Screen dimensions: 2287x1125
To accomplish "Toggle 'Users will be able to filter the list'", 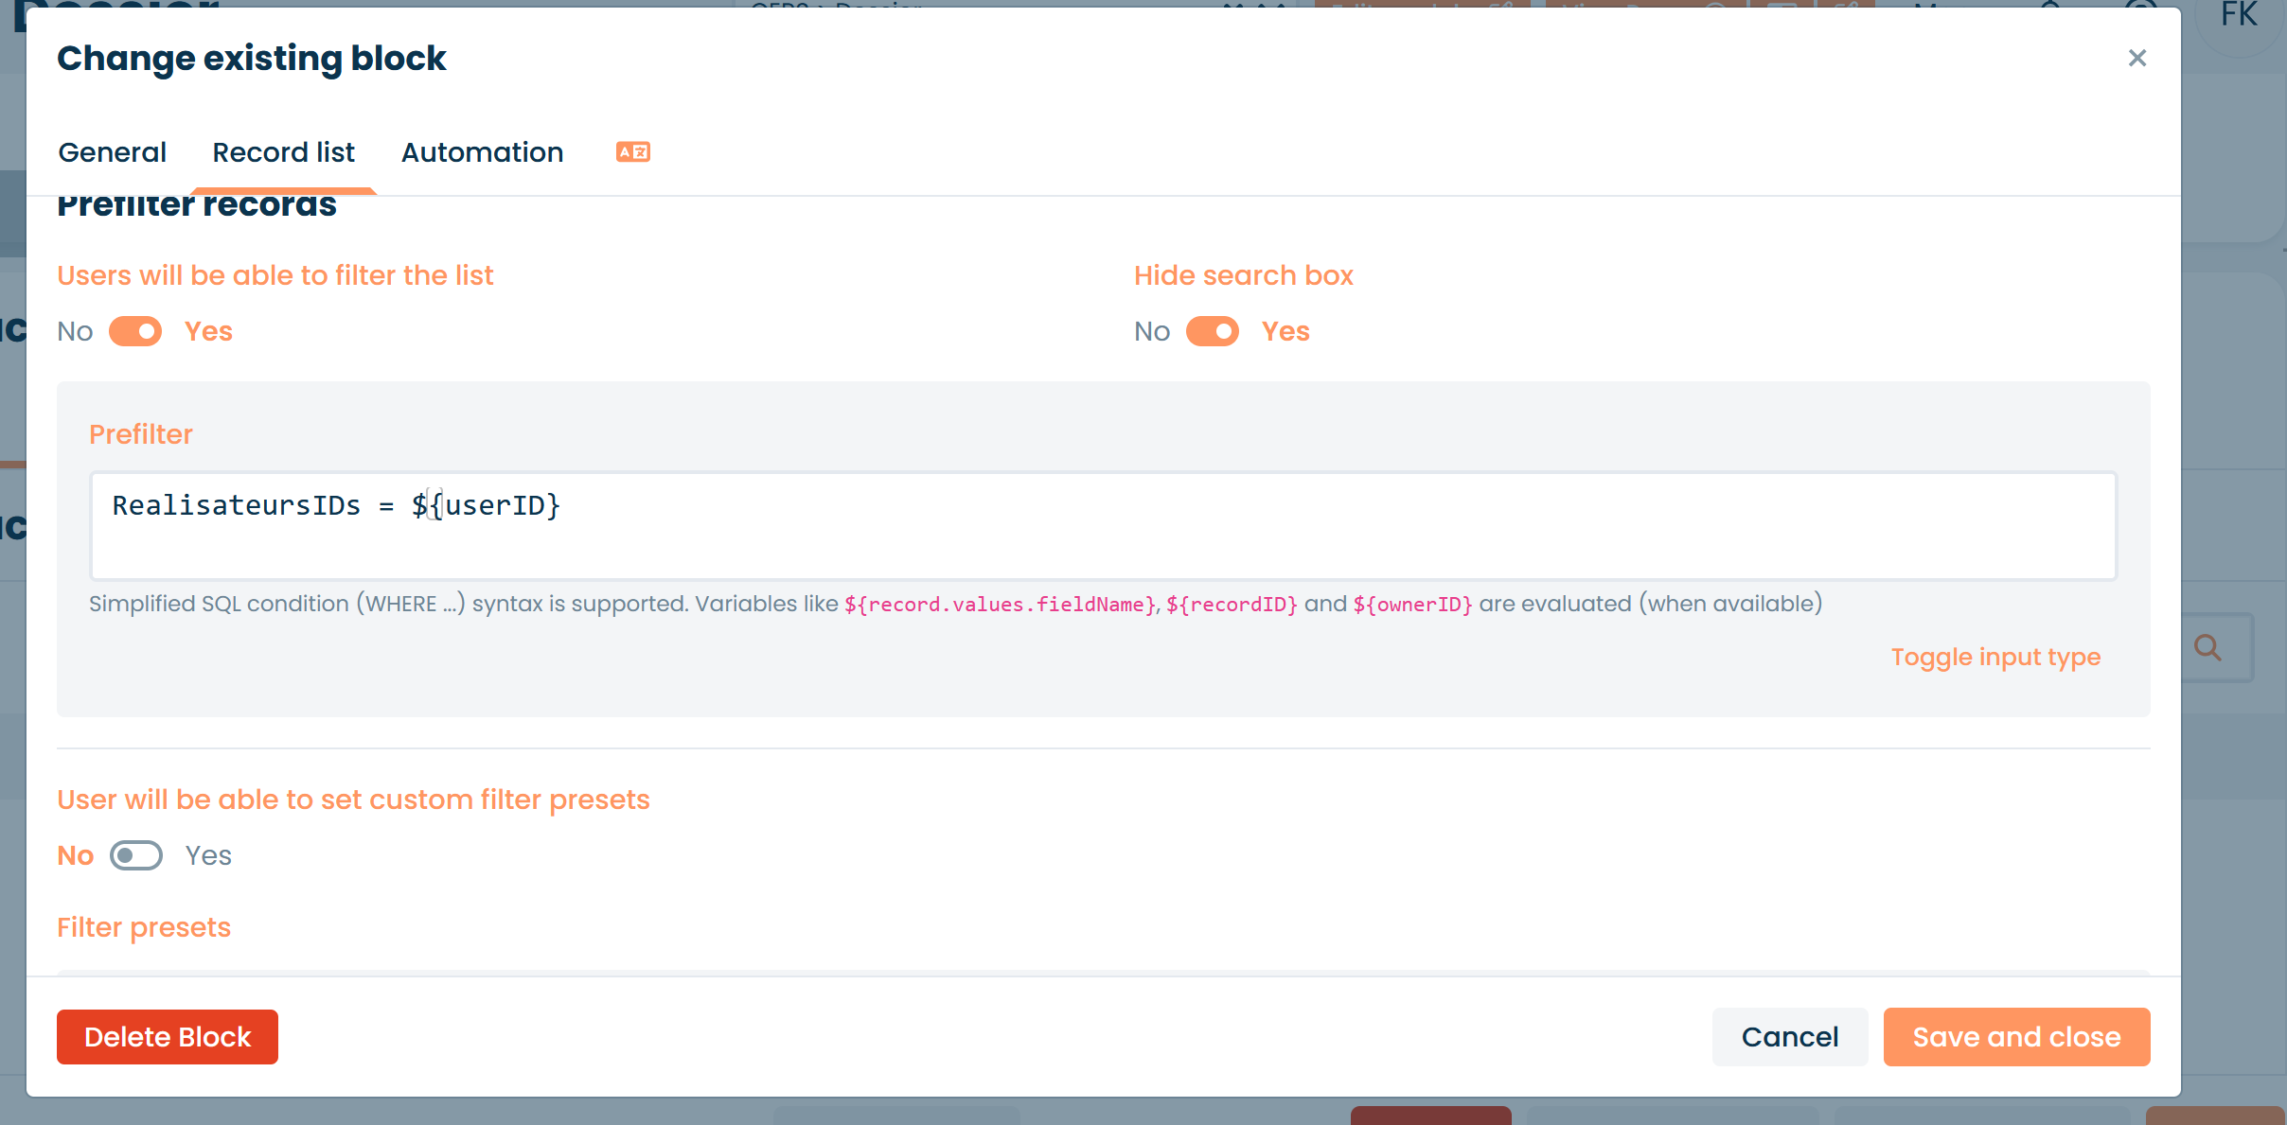I will pos(135,331).
